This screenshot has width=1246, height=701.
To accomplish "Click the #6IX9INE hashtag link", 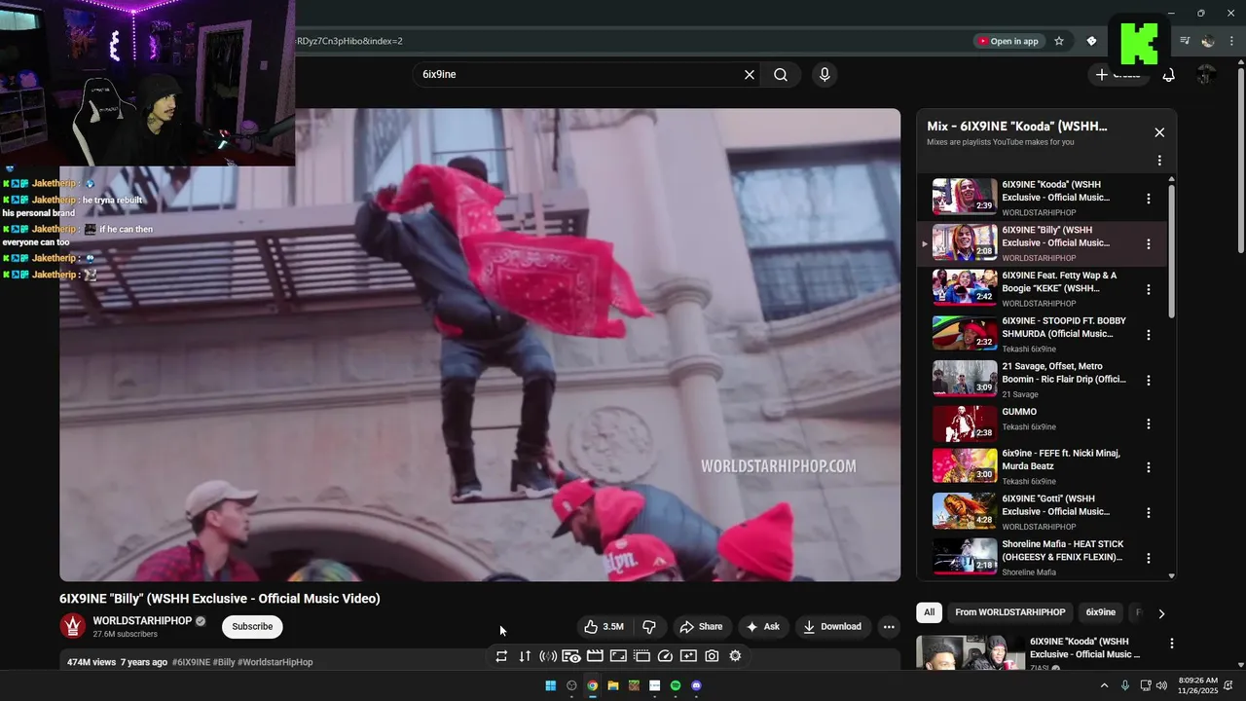I will click(x=191, y=662).
